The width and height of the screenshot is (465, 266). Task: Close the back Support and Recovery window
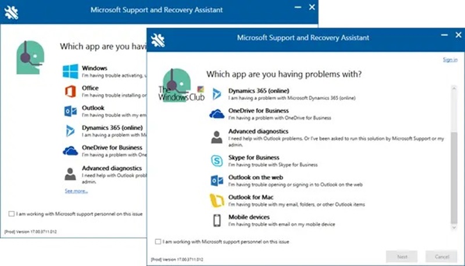(x=312, y=7)
